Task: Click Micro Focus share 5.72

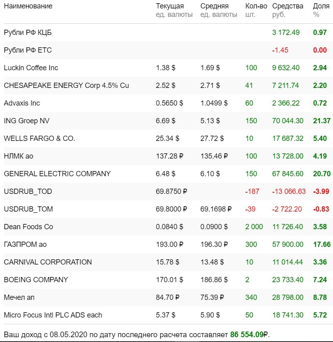Action: pos(320,315)
